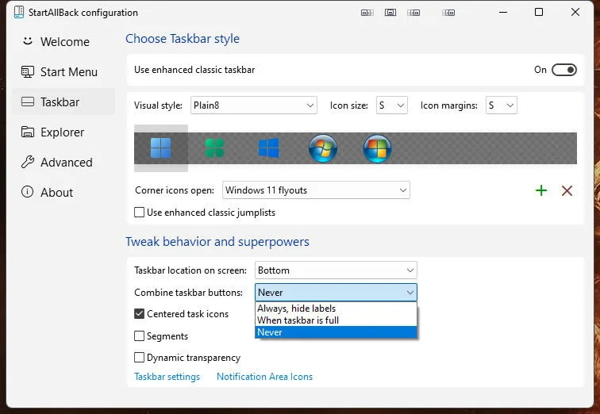Click the Taskbar bar icon in sidebar
This screenshot has height=414, width=600.
[x=28, y=102]
